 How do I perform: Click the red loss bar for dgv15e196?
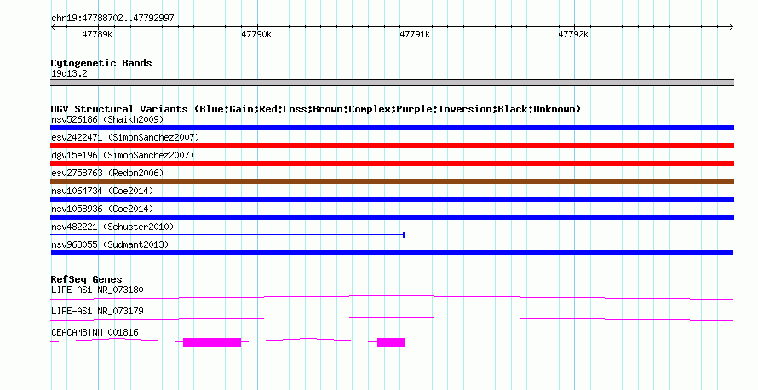(x=392, y=163)
